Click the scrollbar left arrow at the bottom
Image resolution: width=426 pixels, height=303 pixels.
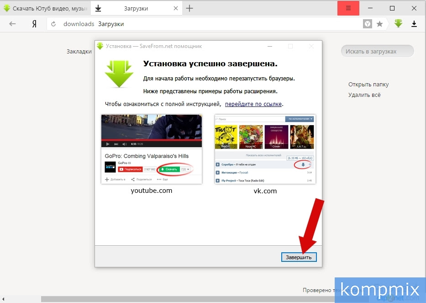[x=3, y=299]
